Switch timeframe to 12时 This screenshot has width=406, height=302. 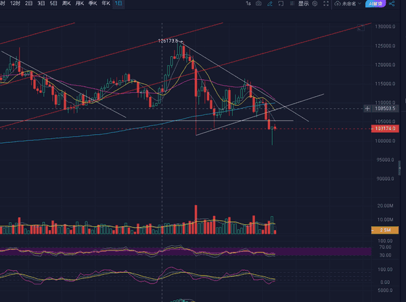point(15,4)
